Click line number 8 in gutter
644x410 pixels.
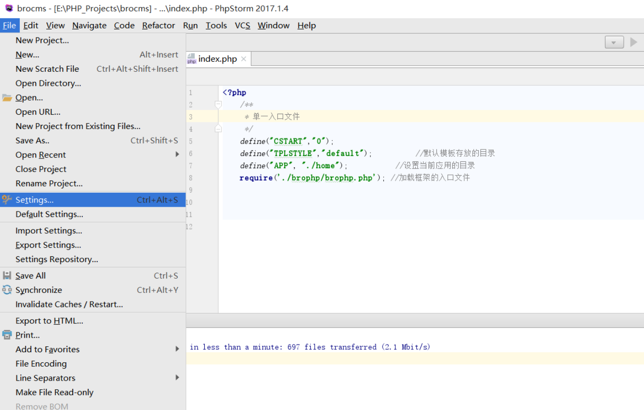pyautogui.click(x=191, y=178)
